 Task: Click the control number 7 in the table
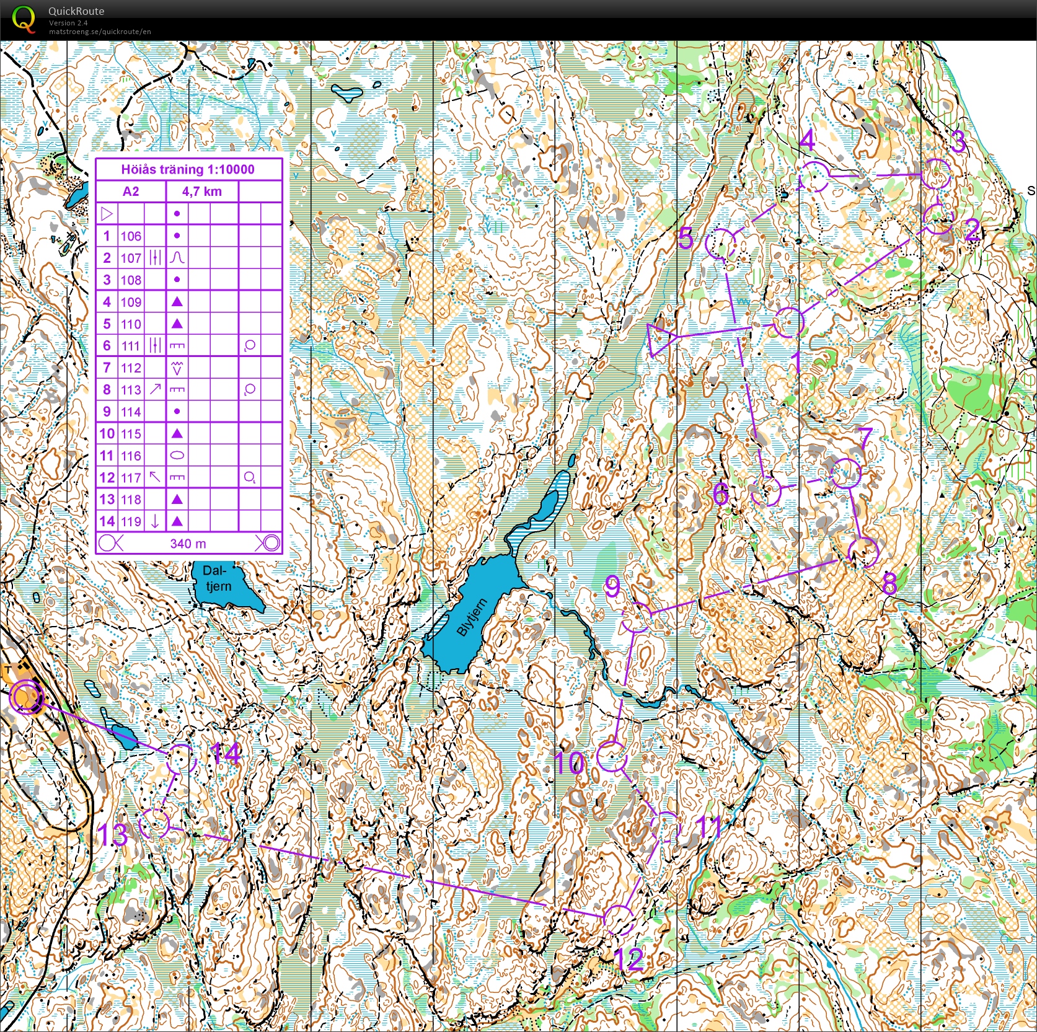[x=107, y=368]
